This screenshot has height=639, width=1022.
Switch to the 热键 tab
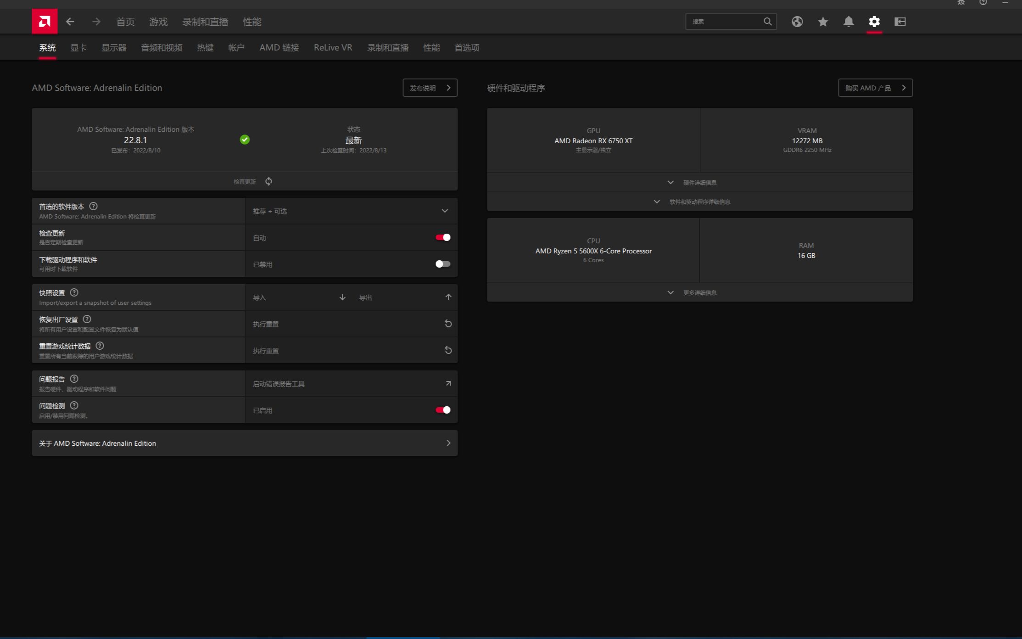pyautogui.click(x=205, y=48)
